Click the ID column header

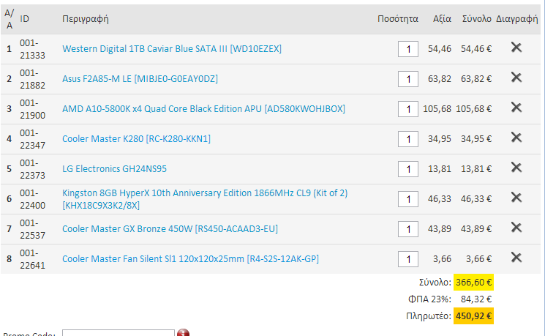24,19
